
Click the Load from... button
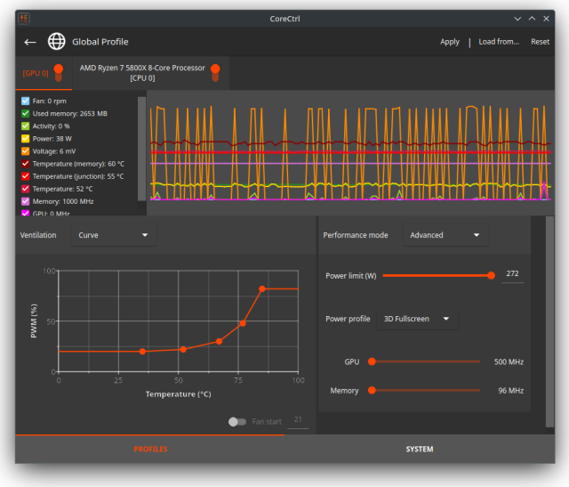click(498, 42)
